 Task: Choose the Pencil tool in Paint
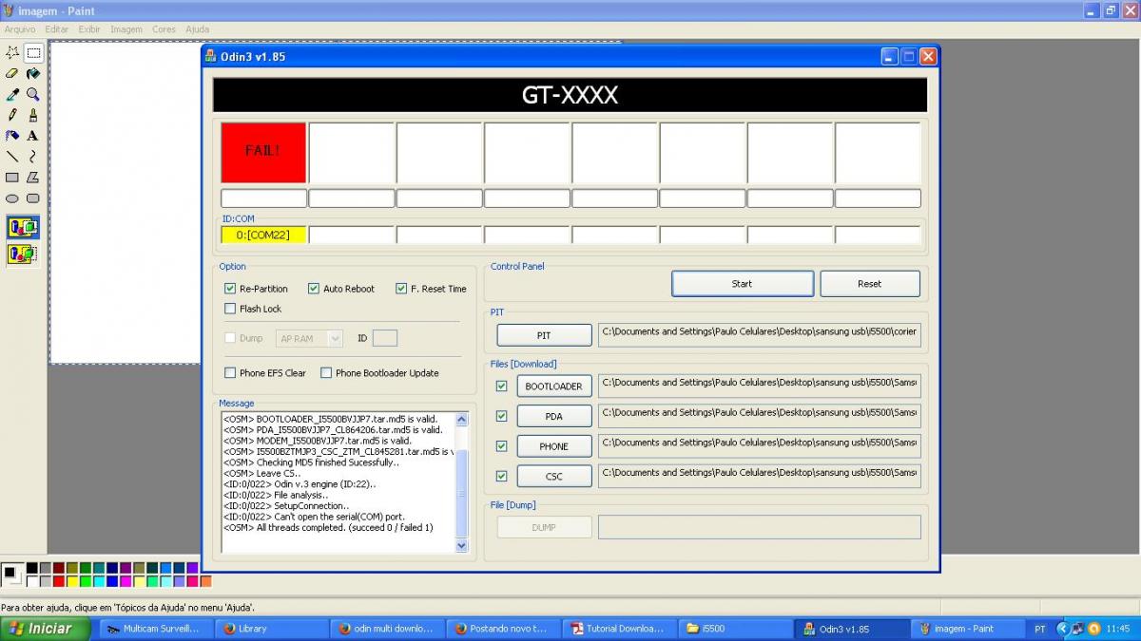click(12, 115)
